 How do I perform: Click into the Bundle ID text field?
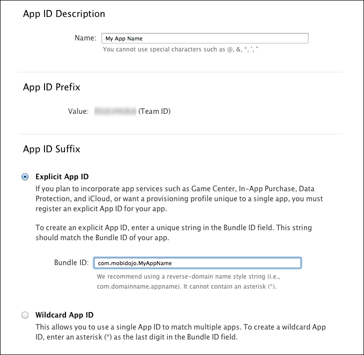(x=197, y=263)
